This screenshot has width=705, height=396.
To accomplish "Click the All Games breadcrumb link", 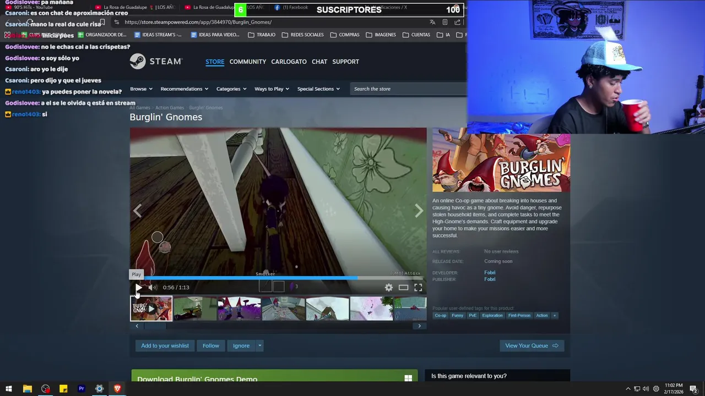I will 140,108.
